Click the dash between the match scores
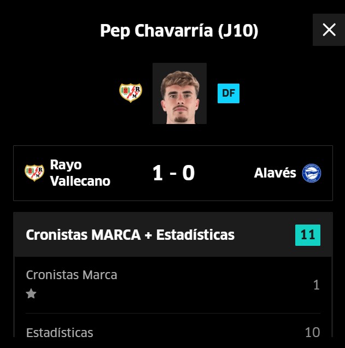 173,174
